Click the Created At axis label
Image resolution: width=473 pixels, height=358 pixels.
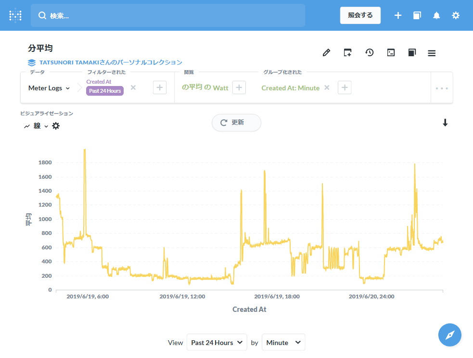[x=249, y=309]
